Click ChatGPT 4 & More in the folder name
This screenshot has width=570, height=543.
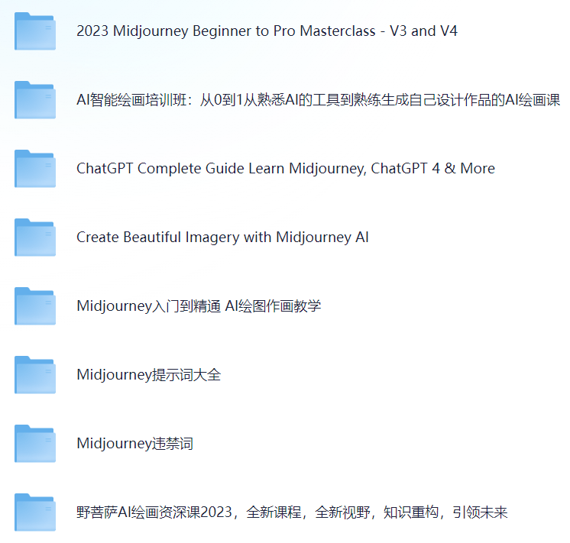[x=432, y=169]
